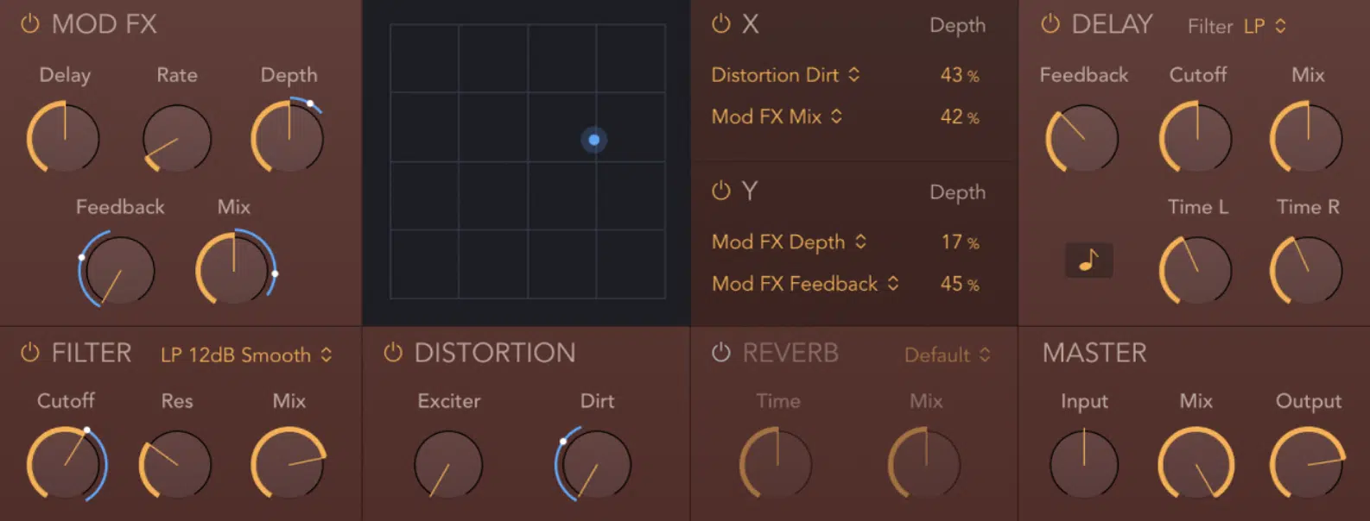
Task: Toggle the MOD FX power button
Action: click(x=30, y=23)
